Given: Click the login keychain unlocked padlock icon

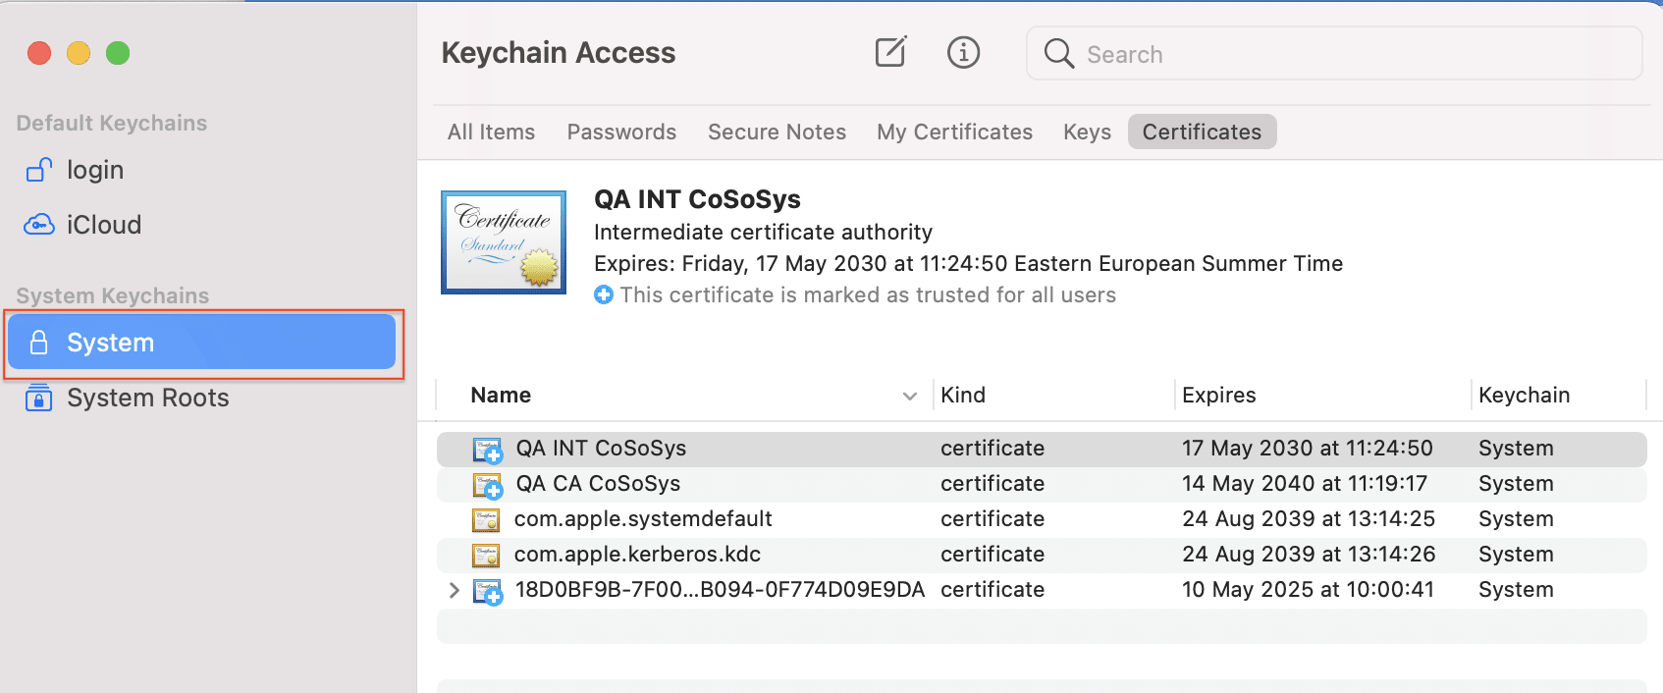Looking at the screenshot, I should point(38,170).
